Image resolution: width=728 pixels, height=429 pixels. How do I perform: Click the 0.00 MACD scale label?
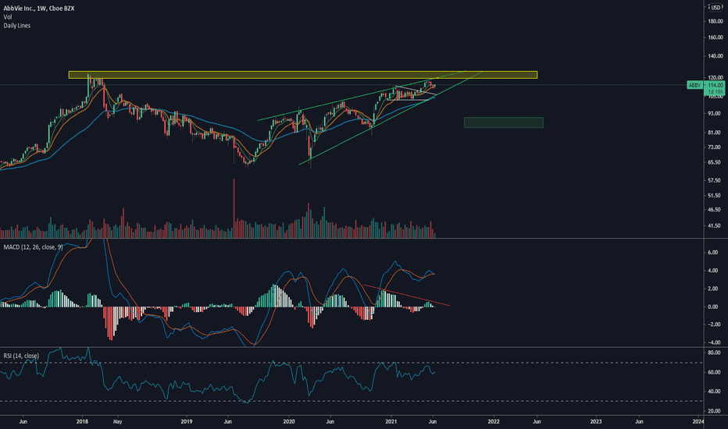712,307
